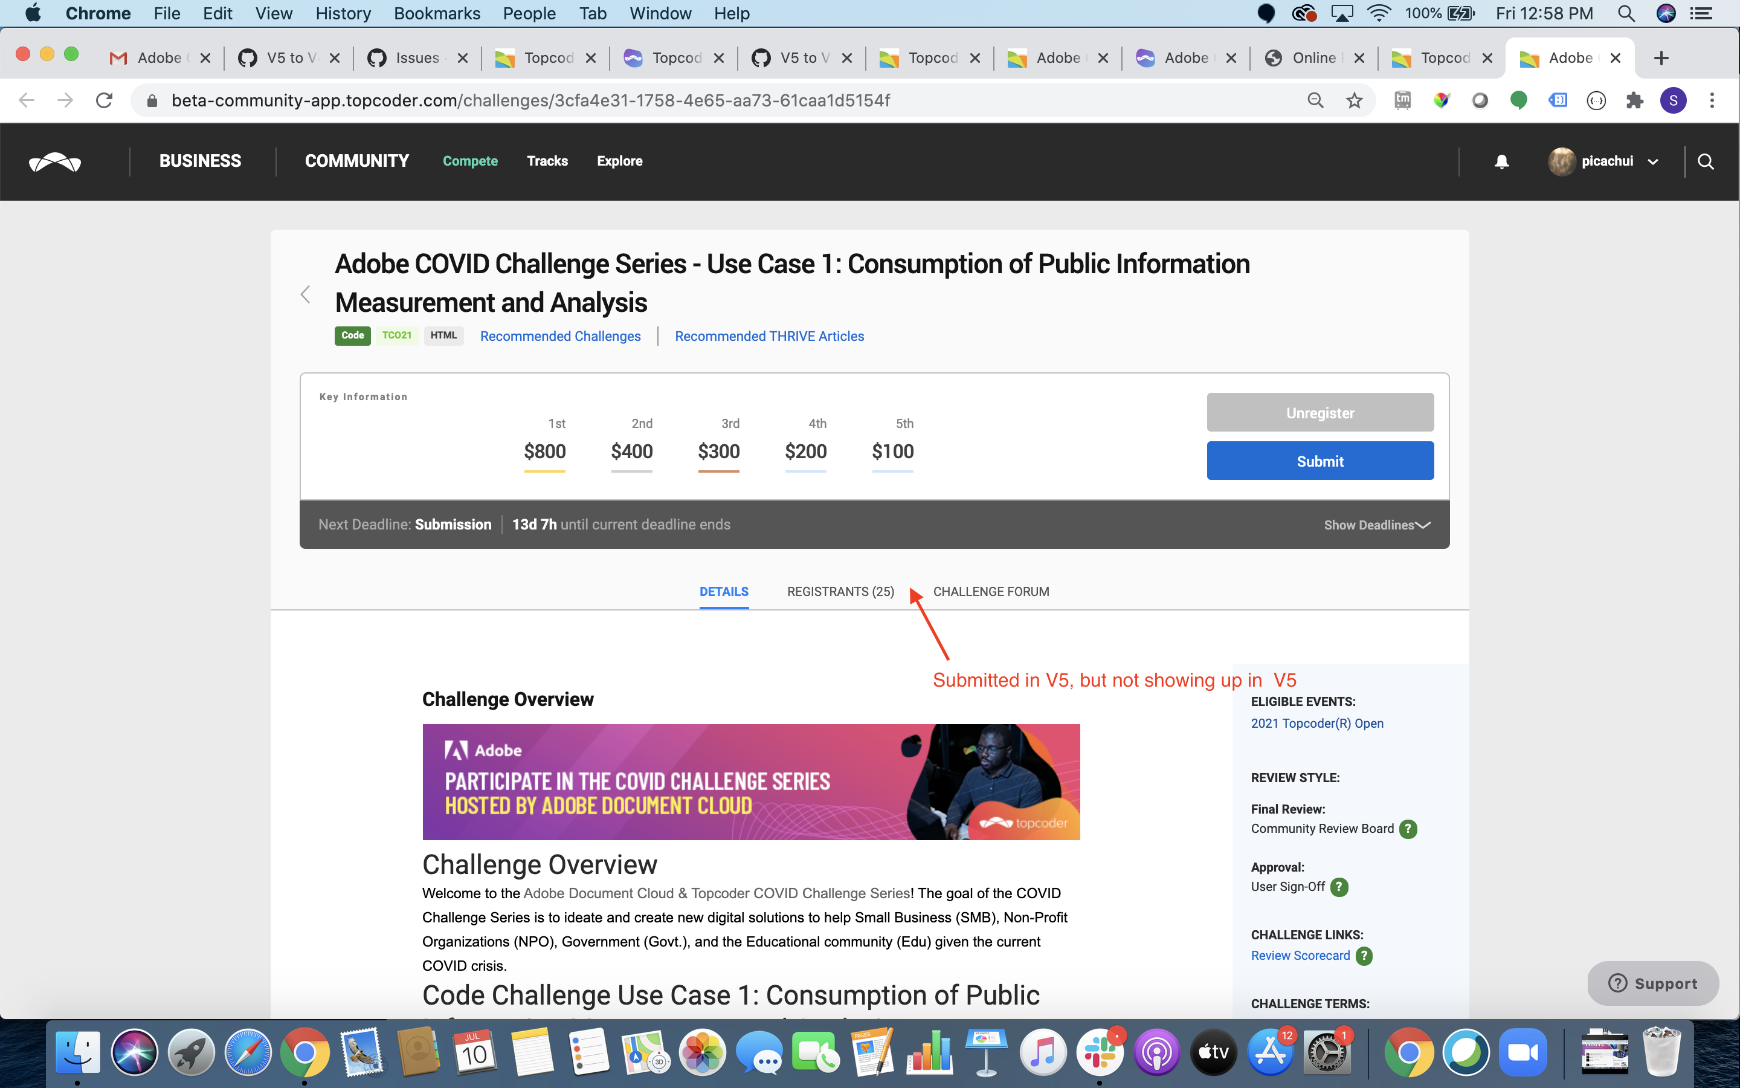Click the Topcoder logo in header
The width and height of the screenshot is (1740, 1088).
(x=54, y=161)
